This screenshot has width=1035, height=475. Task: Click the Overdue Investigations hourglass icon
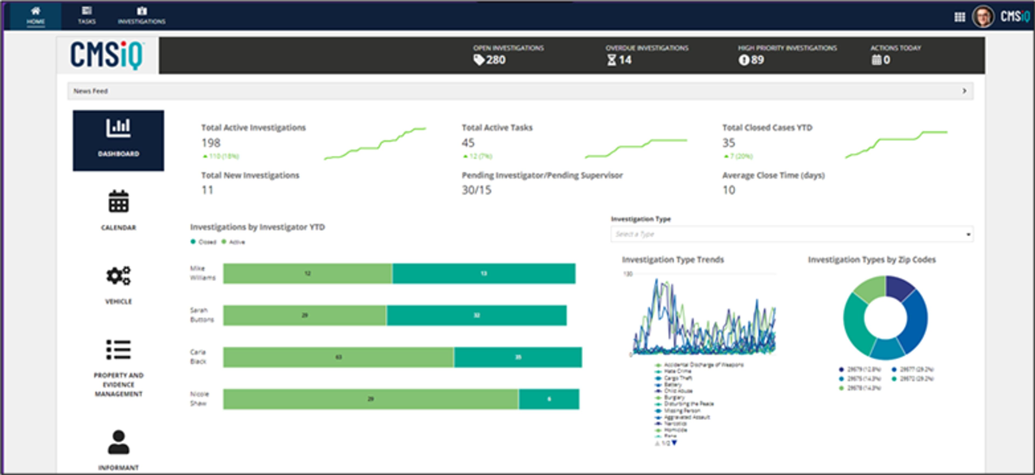click(611, 60)
